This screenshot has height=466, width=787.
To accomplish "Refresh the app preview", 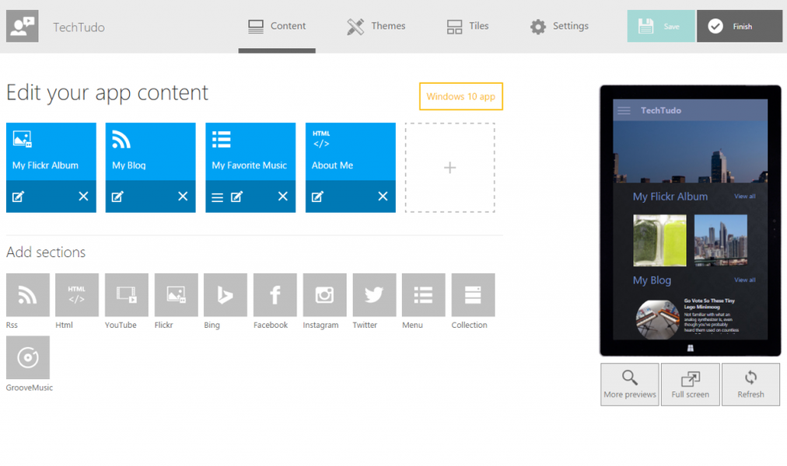I will (751, 384).
